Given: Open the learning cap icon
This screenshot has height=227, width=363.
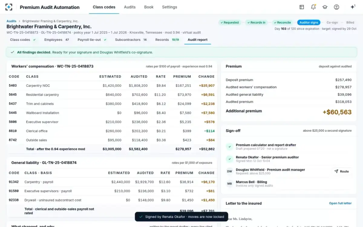Looking at the screenshot, I should point(325,7).
